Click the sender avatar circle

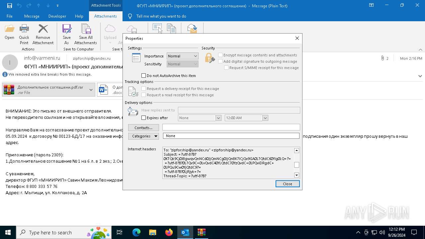coord(10,62)
